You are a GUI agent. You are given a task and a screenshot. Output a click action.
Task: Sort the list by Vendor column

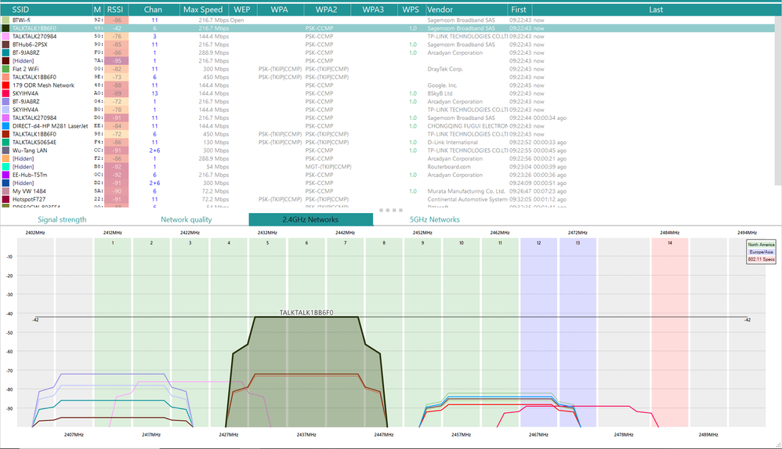[x=466, y=9]
